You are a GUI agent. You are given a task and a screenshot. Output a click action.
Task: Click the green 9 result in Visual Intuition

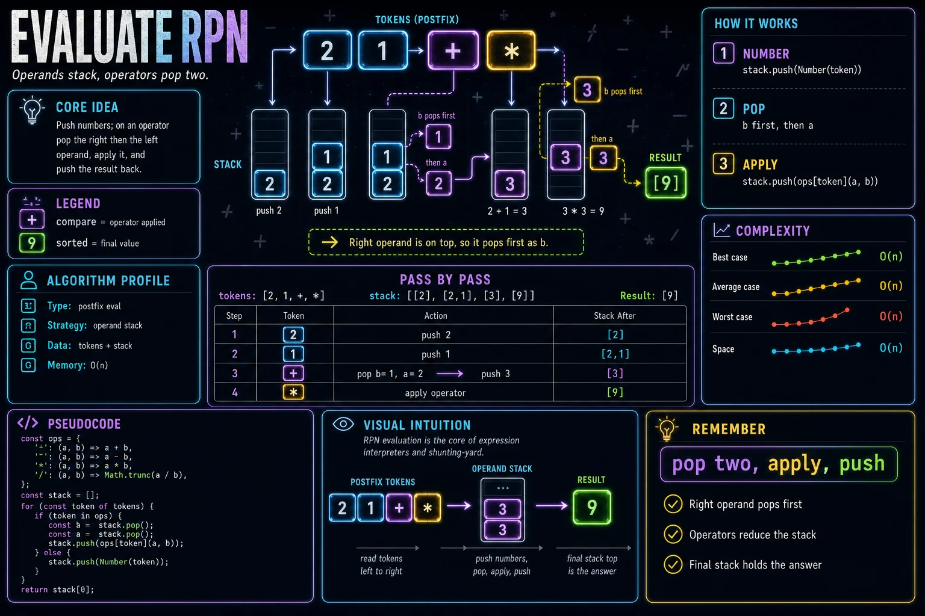tap(592, 507)
